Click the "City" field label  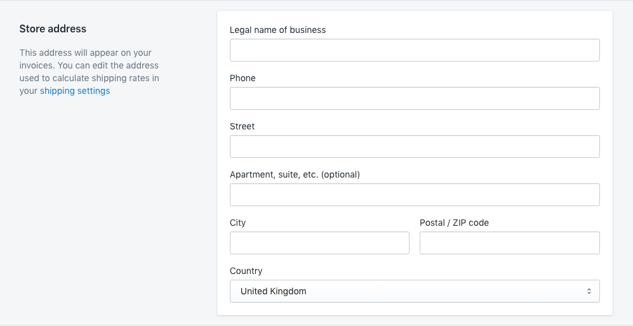click(x=237, y=223)
